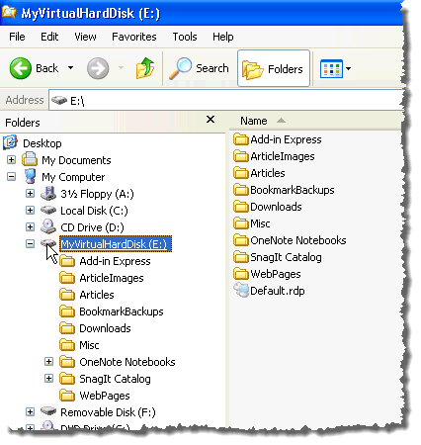Select Desktop icon in folder tree

coord(10,142)
